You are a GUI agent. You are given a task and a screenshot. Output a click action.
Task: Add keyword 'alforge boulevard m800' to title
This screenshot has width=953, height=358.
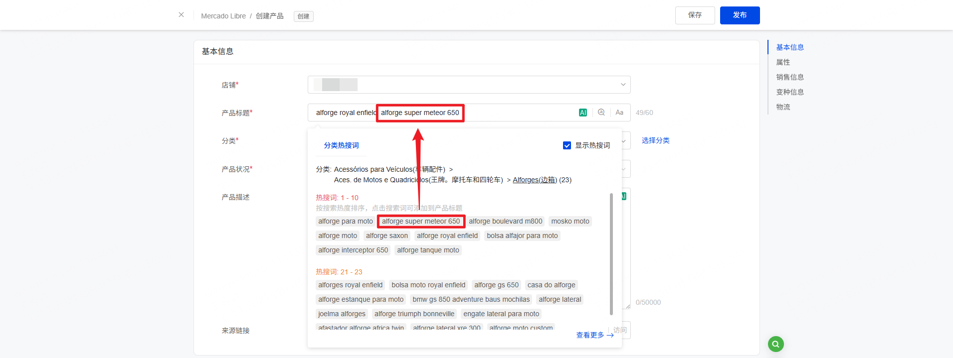point(505,222)
